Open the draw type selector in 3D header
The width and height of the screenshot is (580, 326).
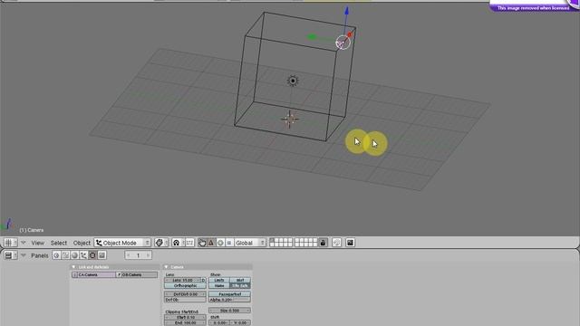(x=161, y=243)
